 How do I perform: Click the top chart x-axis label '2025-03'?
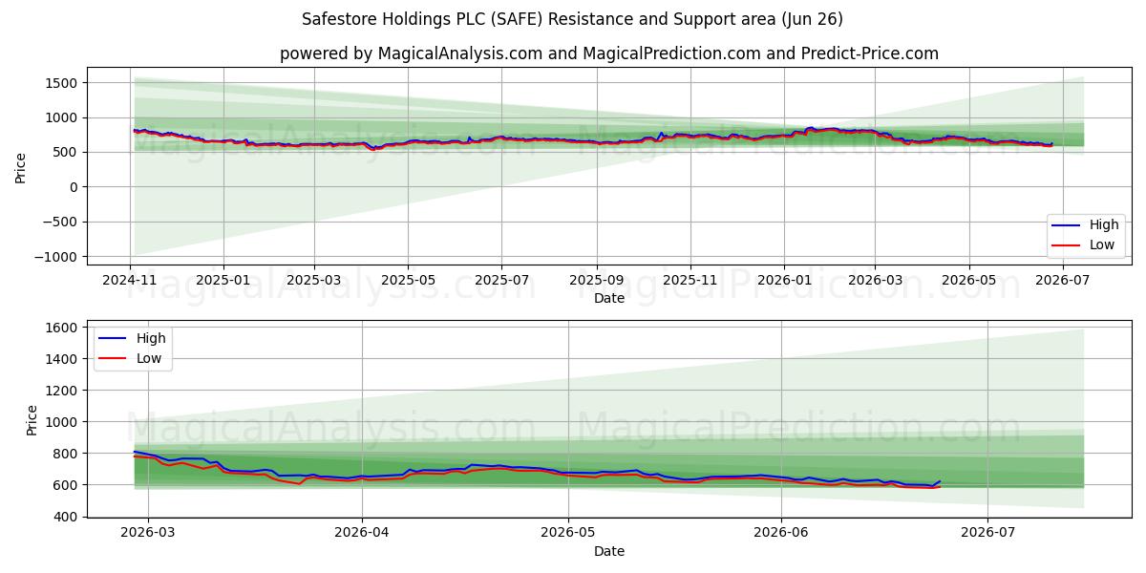[x=314, y=280]
